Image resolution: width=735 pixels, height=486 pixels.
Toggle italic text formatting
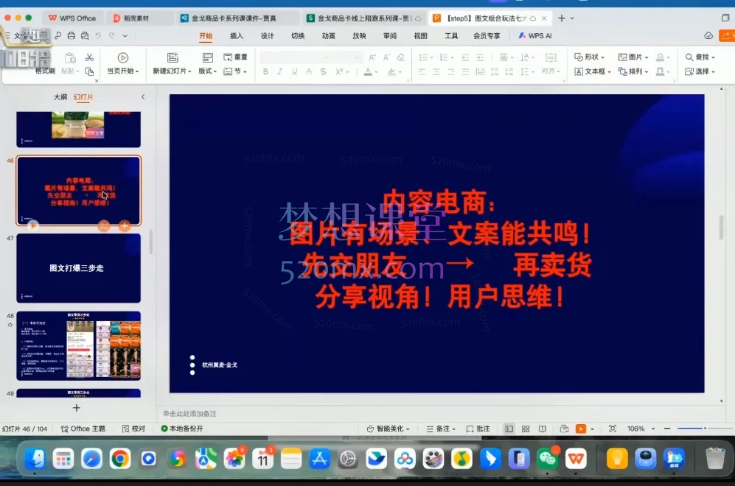pos(280,71)
